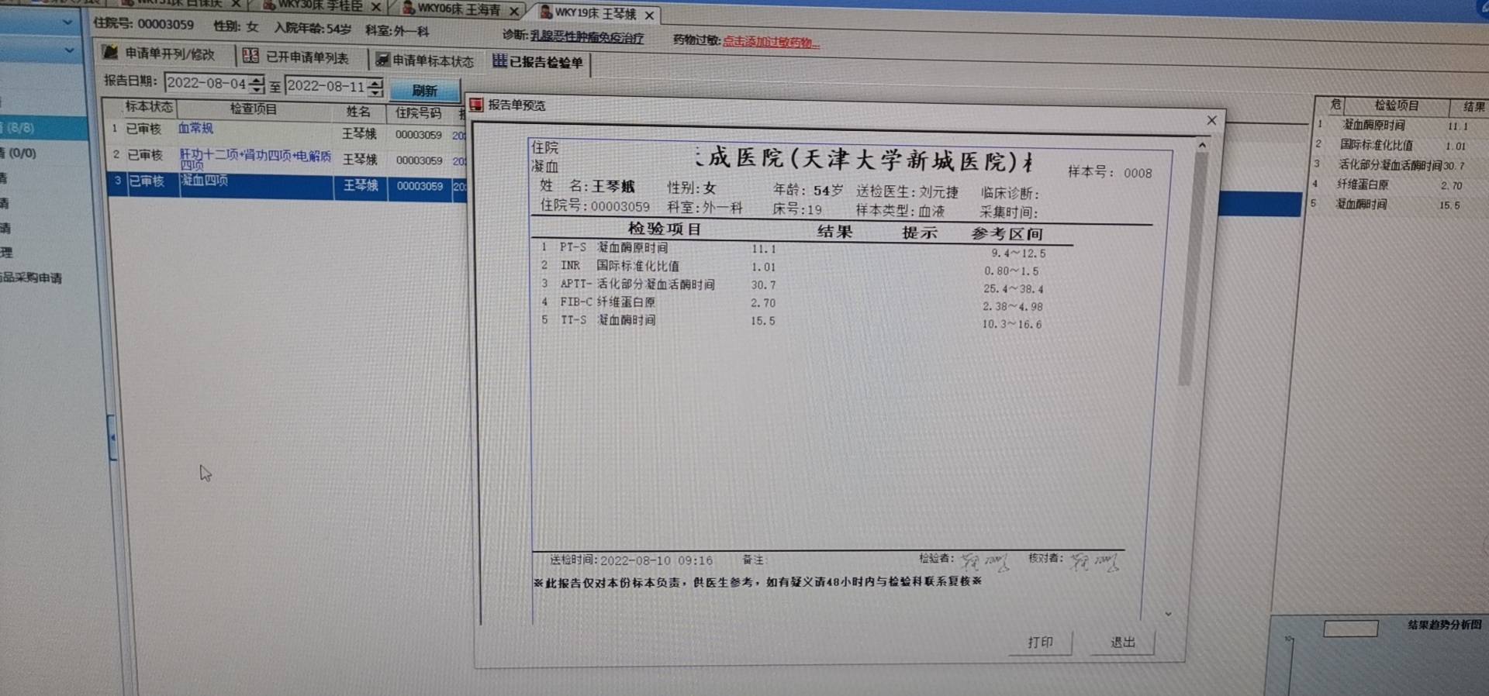Click the start date spinner arrows

pyautogui.click(x=257, y=84)
